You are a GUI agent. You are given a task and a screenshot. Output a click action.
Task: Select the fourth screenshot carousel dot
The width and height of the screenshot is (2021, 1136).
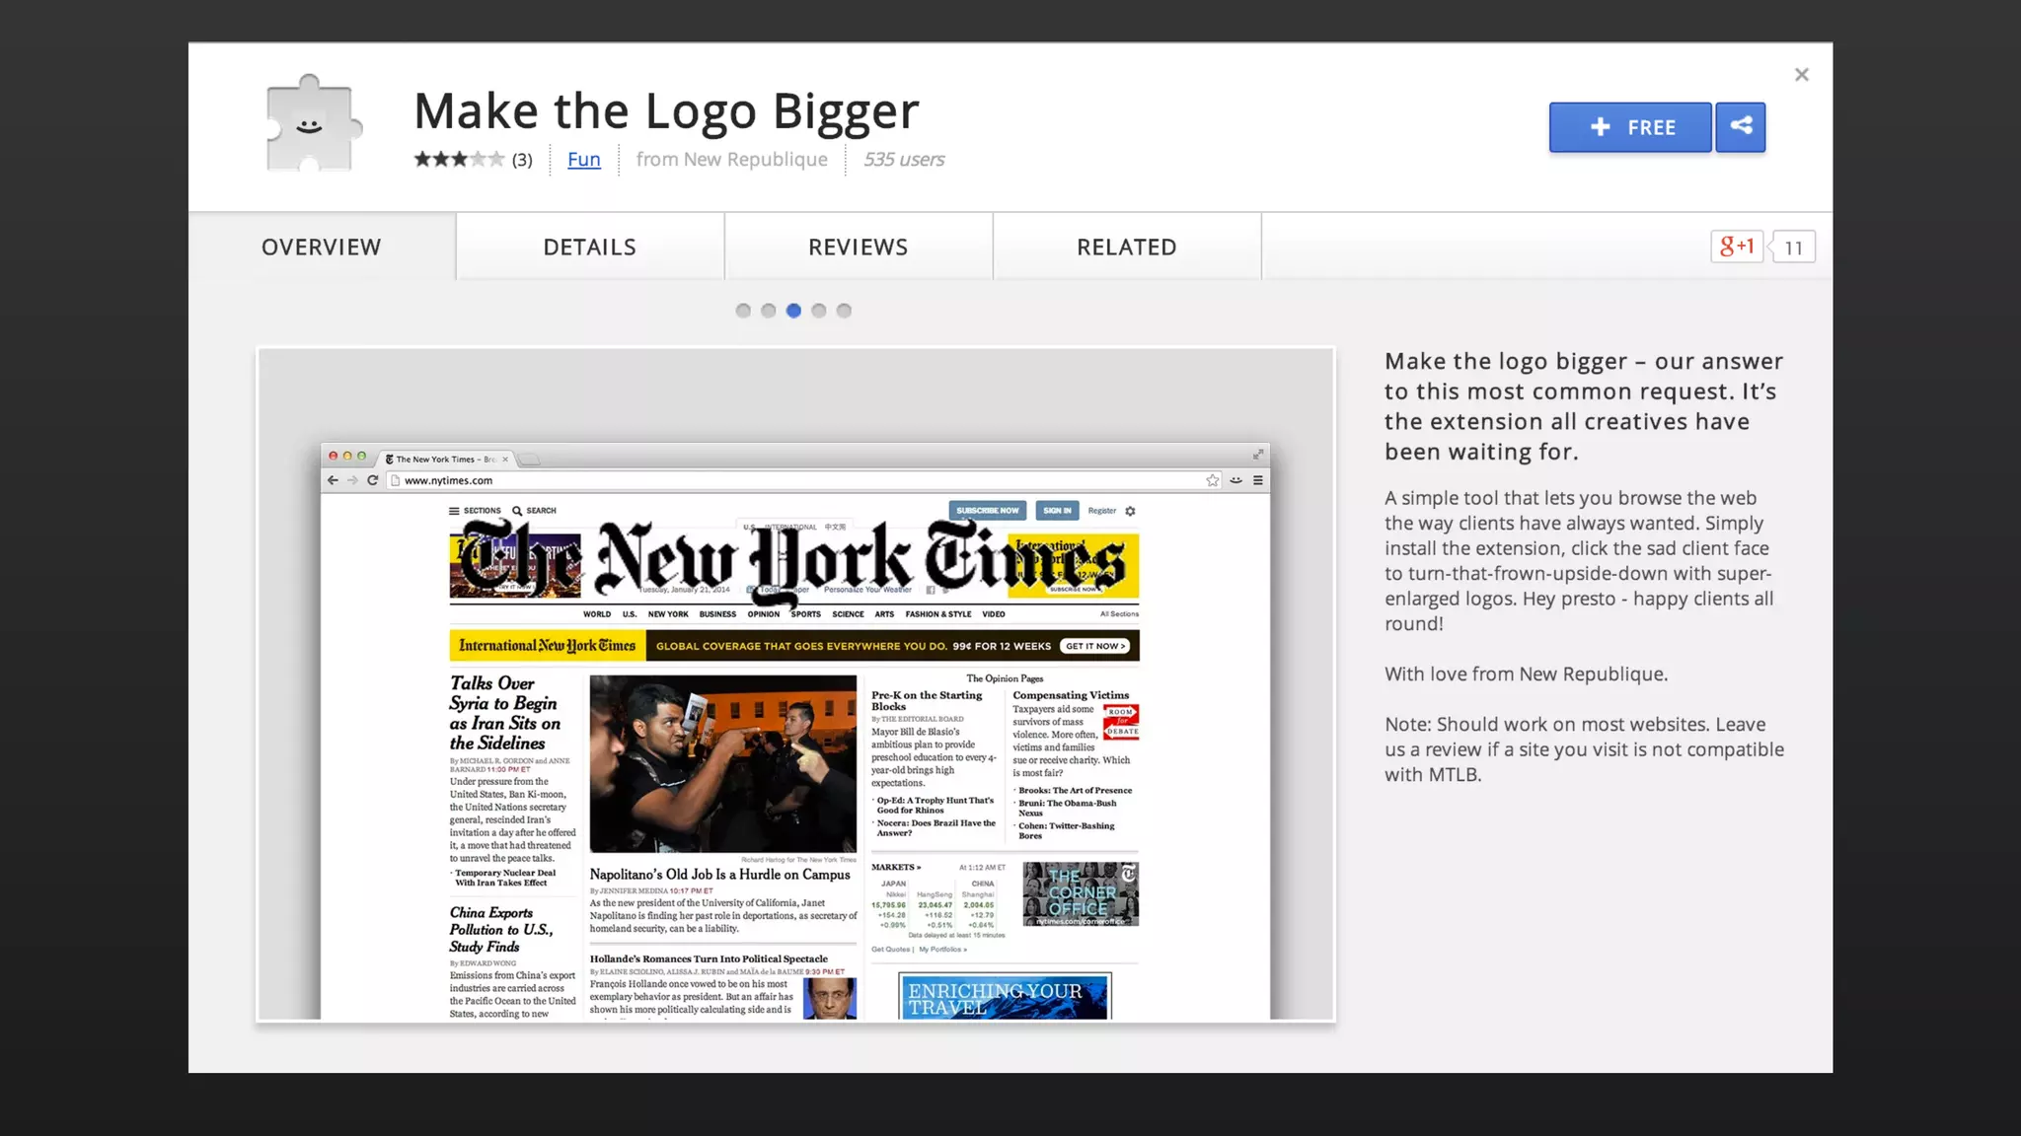tap(818, 311)
